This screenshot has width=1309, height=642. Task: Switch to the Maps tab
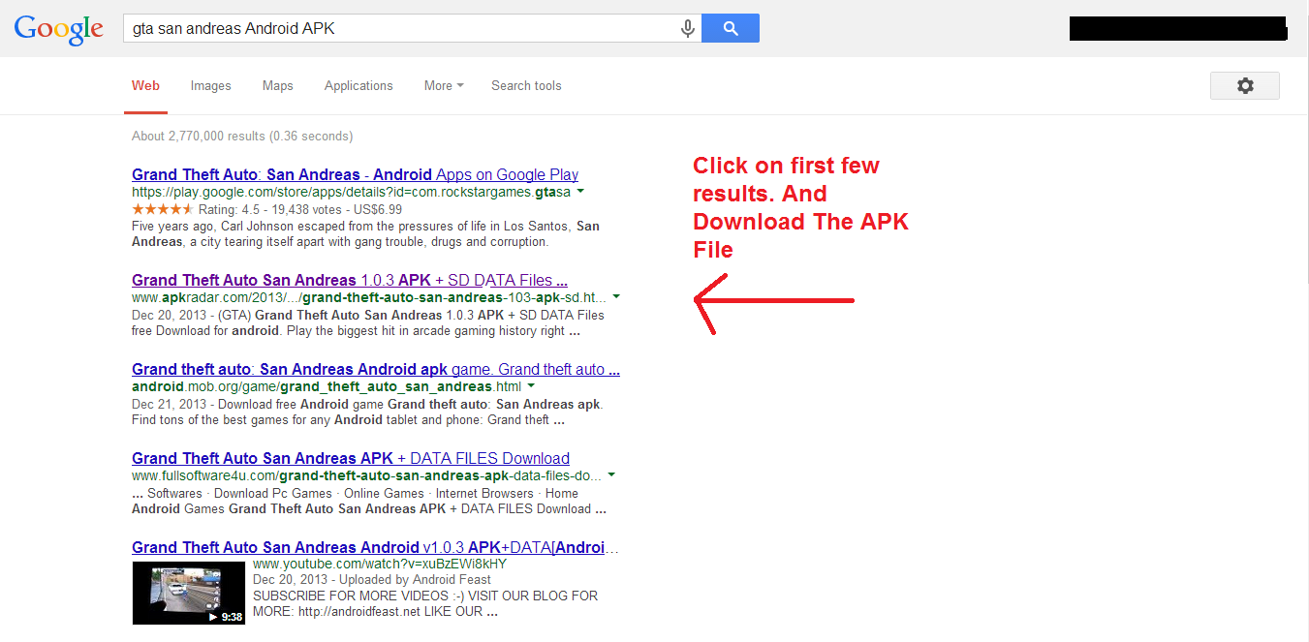pos(278,85)
